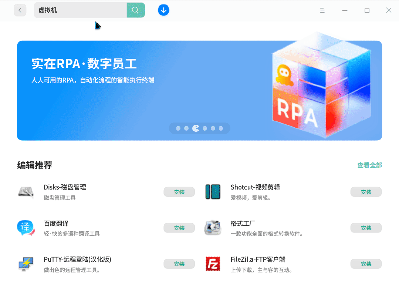Click the 编辑推荐 section heading
399x288 pixels.
click(35, 165)
